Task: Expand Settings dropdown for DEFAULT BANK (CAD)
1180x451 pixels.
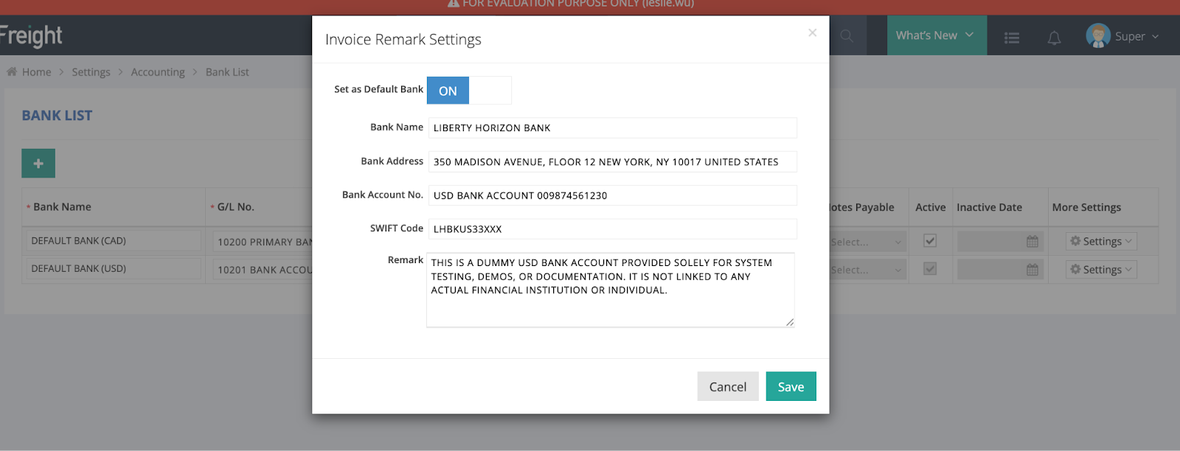Action: pos(1100,242)
